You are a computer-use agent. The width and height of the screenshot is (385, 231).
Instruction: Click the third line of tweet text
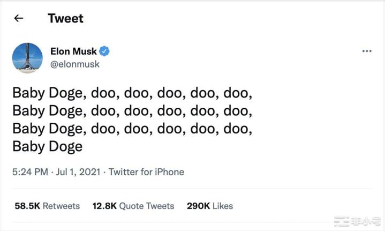click(x=132, y=129)
